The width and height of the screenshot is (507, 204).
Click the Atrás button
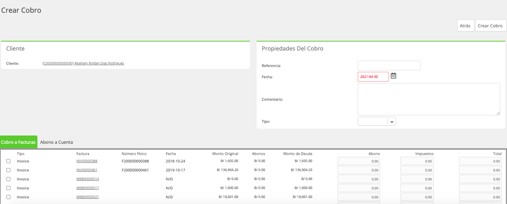(x=465, y=26)
